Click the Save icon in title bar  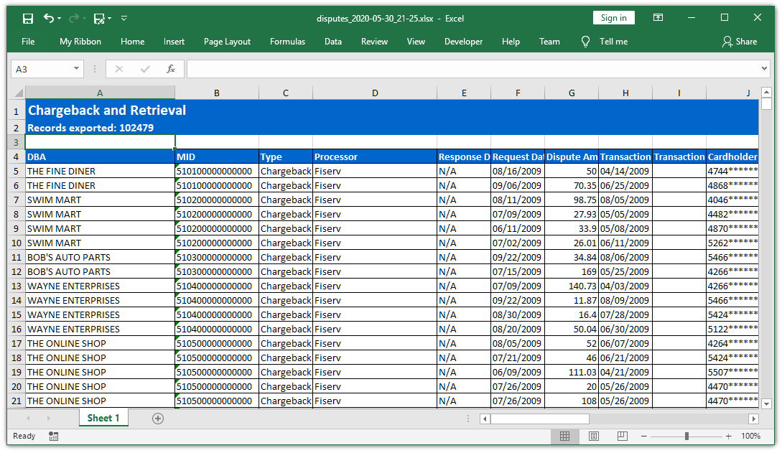pos(28,18)
